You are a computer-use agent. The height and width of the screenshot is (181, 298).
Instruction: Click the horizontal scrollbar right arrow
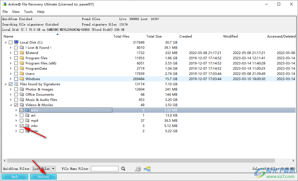click(x=293, y=160)
